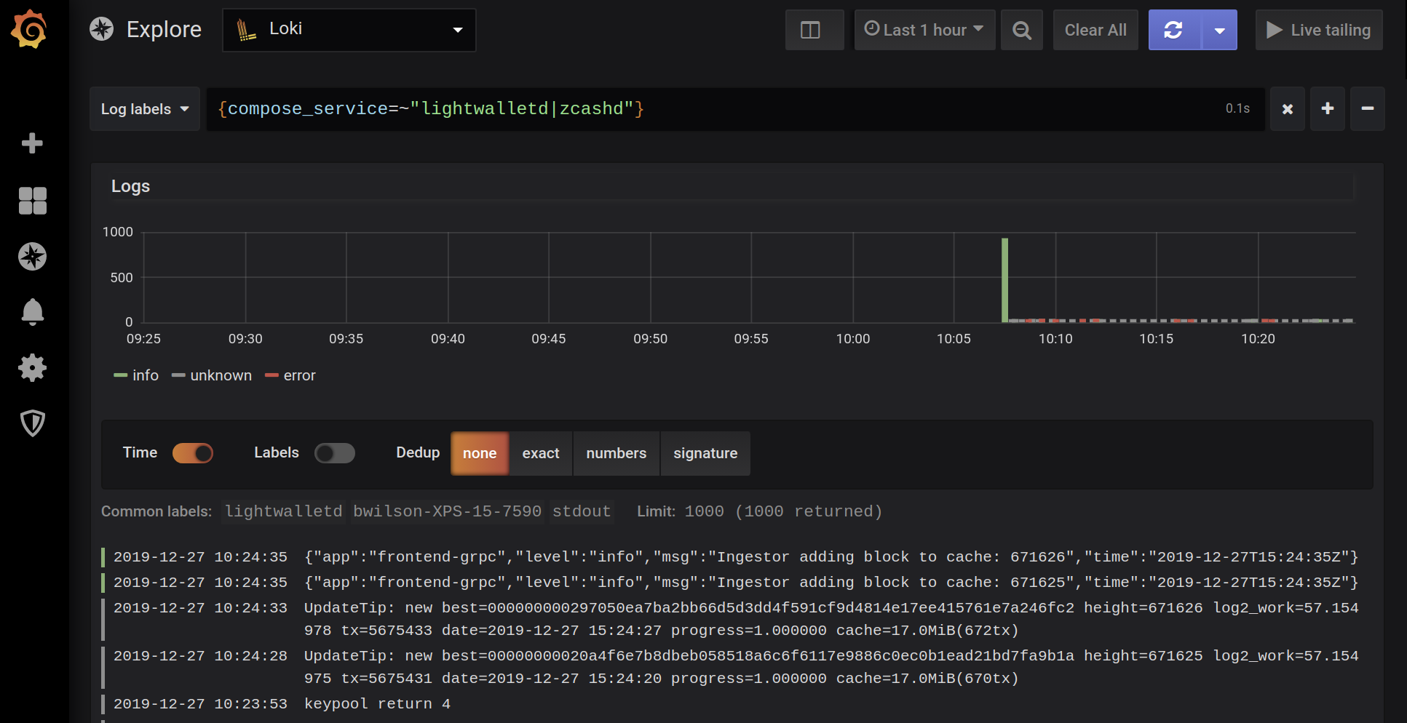1407x723 pixels.
Task: Click the Clear All button
Action: (1095, 30)
